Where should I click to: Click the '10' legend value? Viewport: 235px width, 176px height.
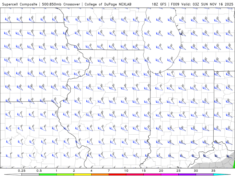[126, 171]
